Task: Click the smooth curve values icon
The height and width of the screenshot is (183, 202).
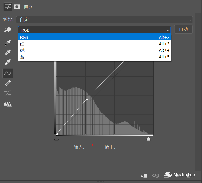Action: pyautogui.click(x=8, y=93)
